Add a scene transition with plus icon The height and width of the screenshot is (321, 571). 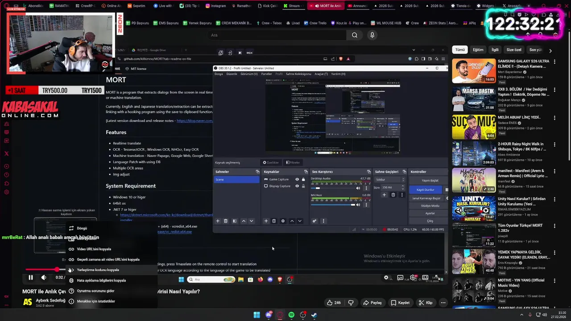tap(384, 195)
